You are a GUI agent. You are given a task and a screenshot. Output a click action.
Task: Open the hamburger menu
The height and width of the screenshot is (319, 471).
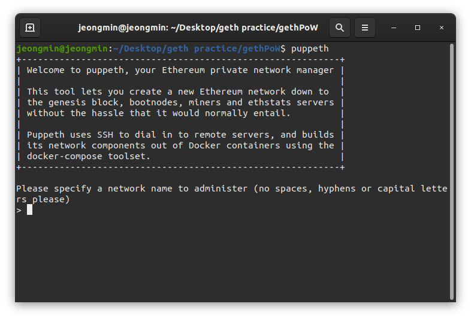(365, 28)
